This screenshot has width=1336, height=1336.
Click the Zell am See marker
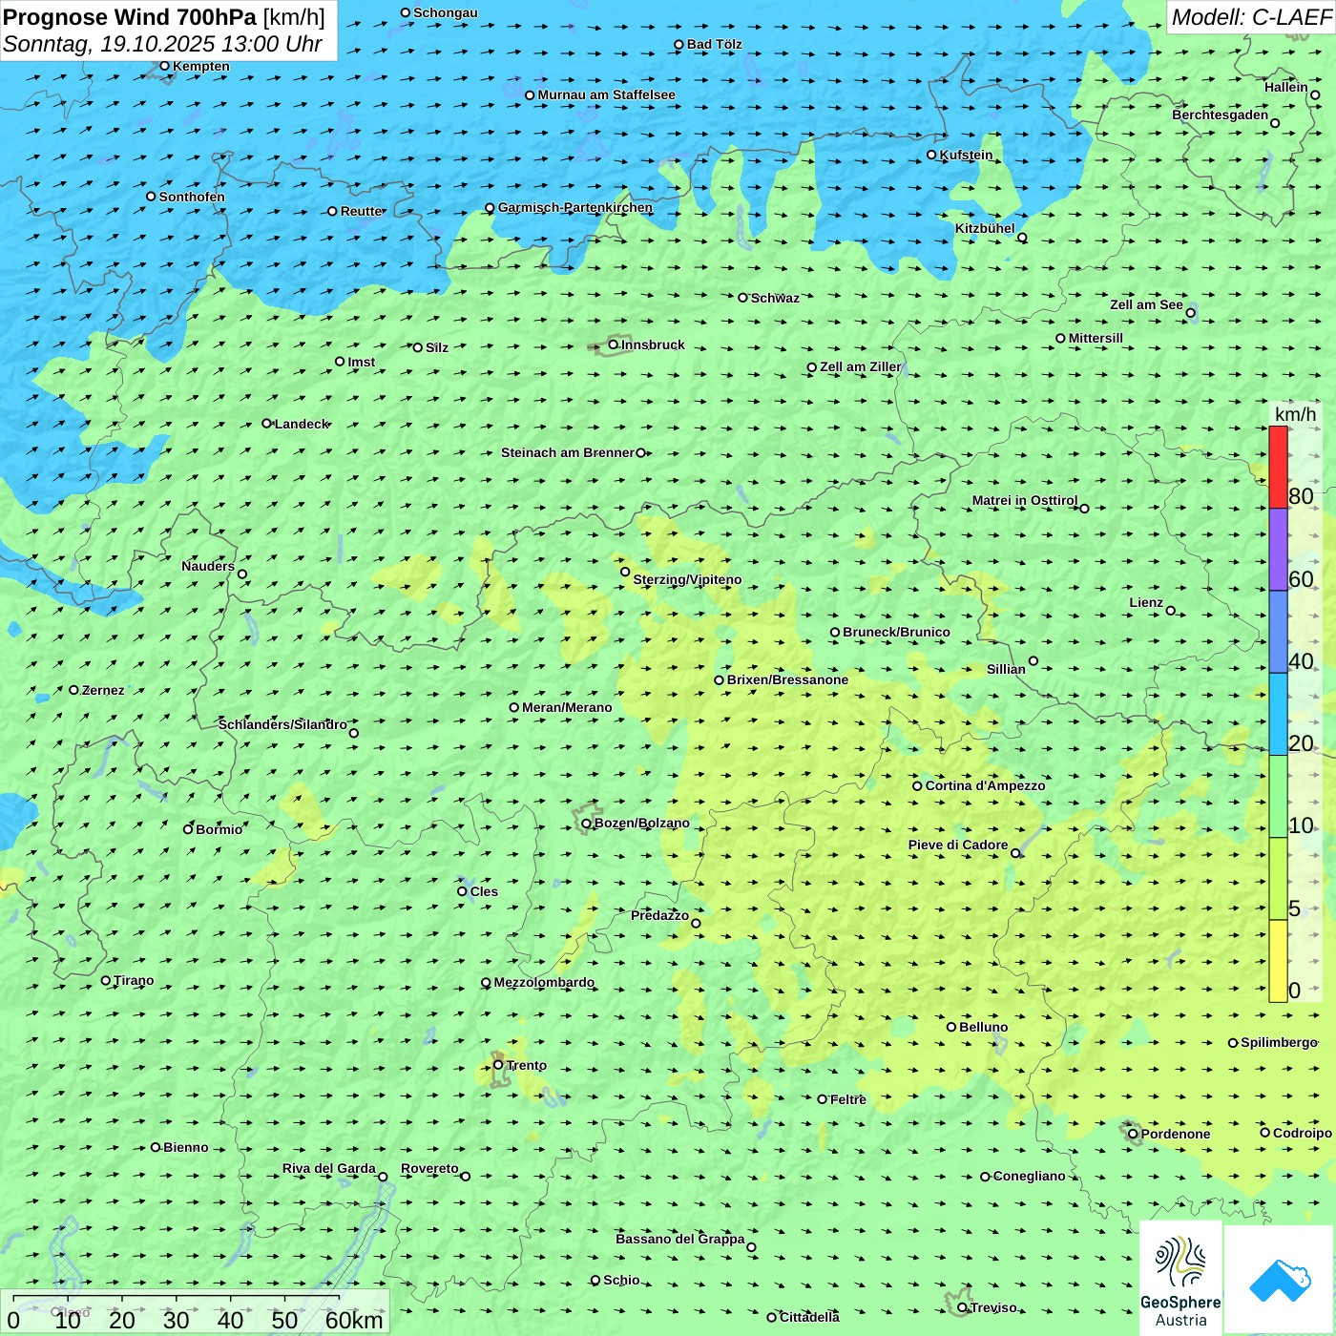(x=1190, y=313)
